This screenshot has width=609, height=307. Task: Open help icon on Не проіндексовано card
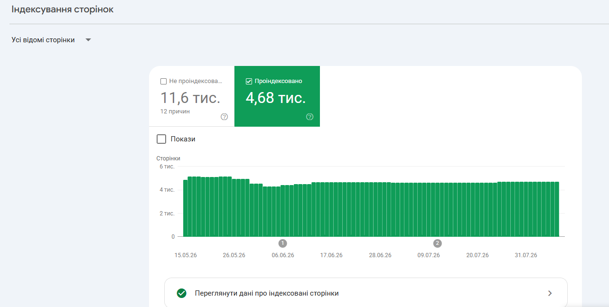[225, 117]
